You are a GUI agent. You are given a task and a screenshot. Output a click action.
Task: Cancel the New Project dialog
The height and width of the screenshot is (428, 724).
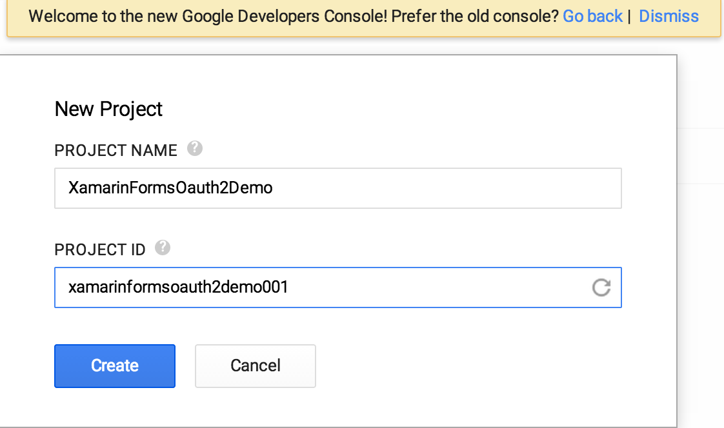[x=255, y=365]
